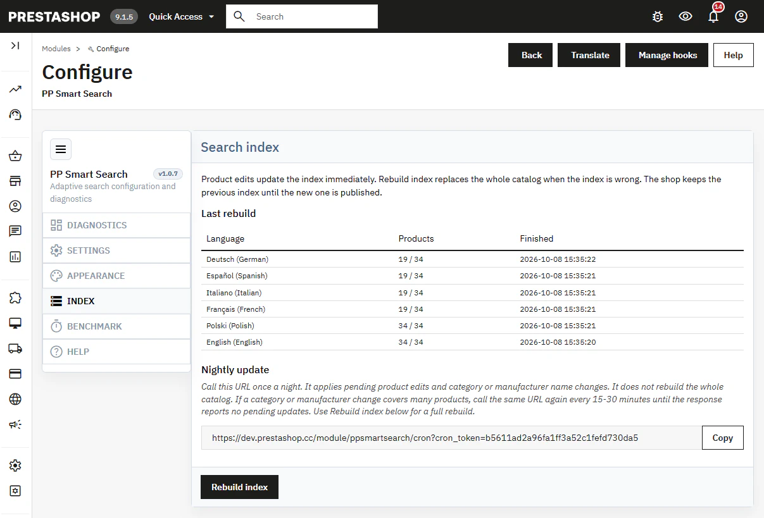Click the Deutsch (German) row
The width and height of the screenshot is (764, 518).
472,259
